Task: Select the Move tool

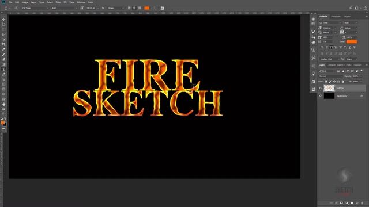Action: click(3, 19)
